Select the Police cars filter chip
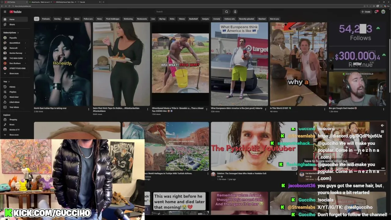Image resolution: width=391 pixels, height=220 pixels. coord(88,19)
